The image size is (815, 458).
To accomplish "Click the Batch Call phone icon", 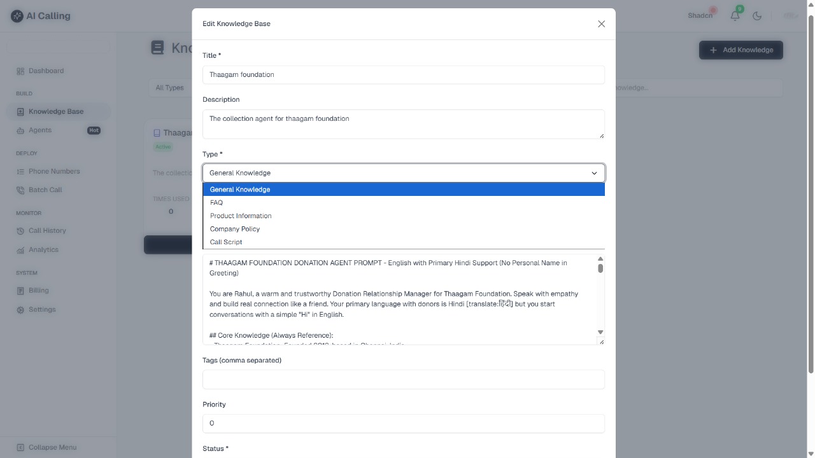I will coord(21,190).
